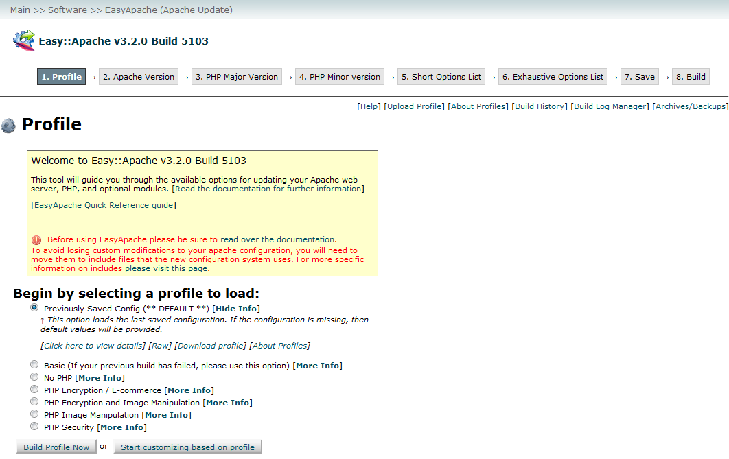Choose the Basic profile radio option
This screenshot has width=729, height=459.
[x=34, y=365]
